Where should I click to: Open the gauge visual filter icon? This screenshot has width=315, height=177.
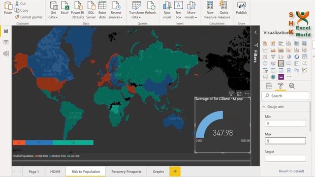[x=231, y=94]
